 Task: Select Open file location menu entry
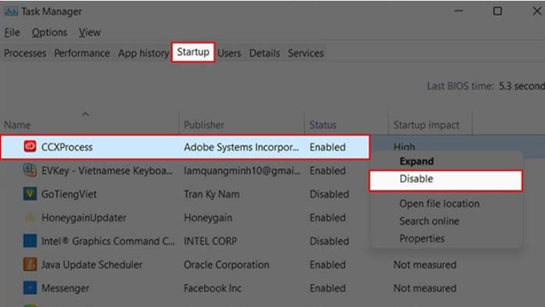(x=439, y=203)
